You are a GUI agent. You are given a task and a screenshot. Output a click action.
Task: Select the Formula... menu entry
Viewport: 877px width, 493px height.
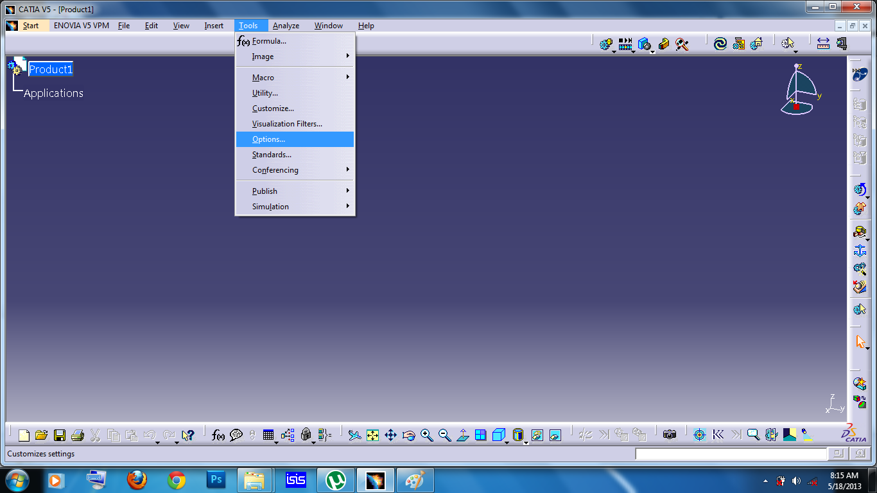[x=295, y=41]
